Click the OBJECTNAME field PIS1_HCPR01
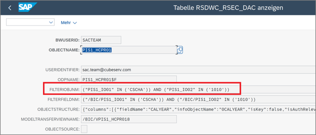The height and width of the screenshot is (135, 316). [129, 50]
